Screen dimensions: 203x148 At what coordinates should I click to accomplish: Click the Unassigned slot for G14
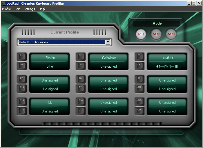pyautogui.click(x=108, y=102)
